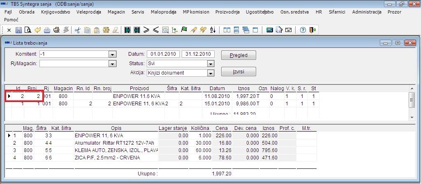
Task: Click the eraser icon in toolbar
Action: point(116,30)
